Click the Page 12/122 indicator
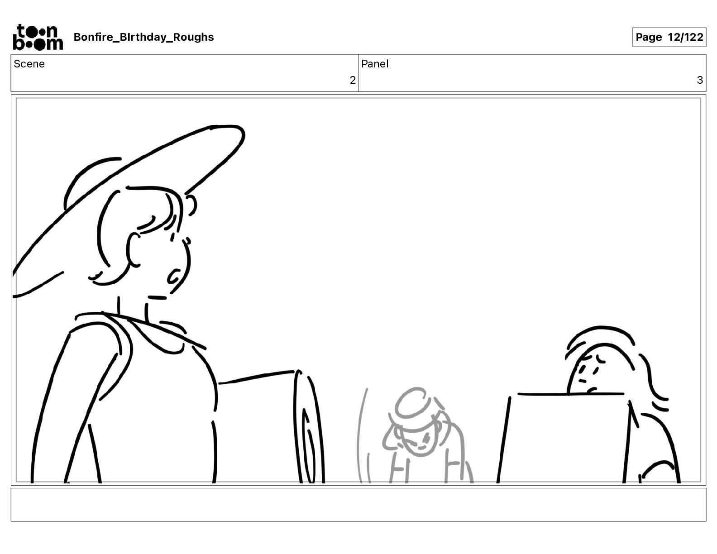This screenshot has height=554, width=717. 669,37
